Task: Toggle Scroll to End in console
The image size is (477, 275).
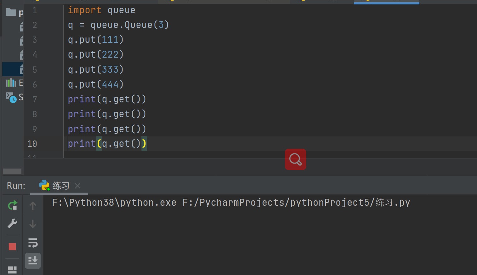Action: (x=33, y=261)
